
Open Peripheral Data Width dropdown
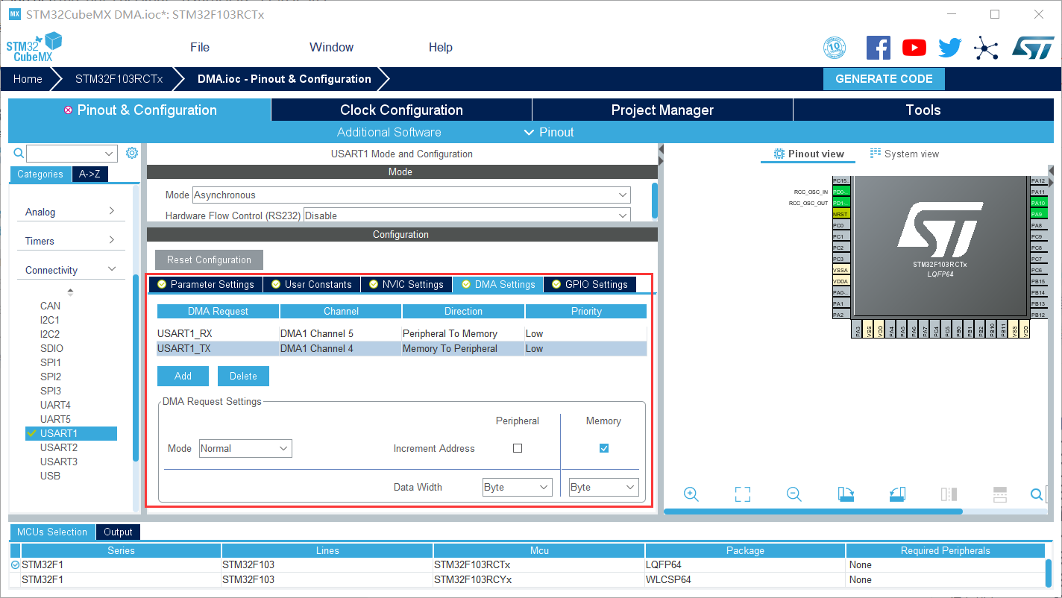pos(518,487)
